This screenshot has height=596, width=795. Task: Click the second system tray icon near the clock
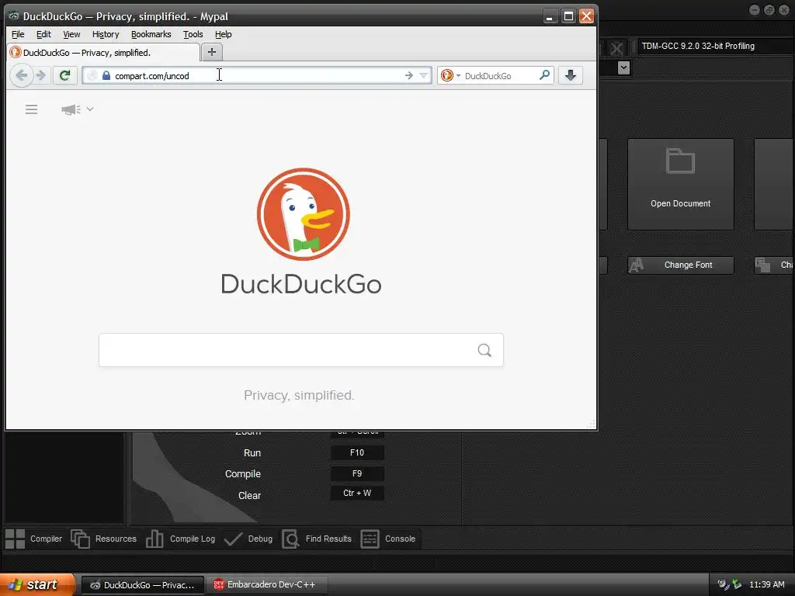(x=737, y=584)
